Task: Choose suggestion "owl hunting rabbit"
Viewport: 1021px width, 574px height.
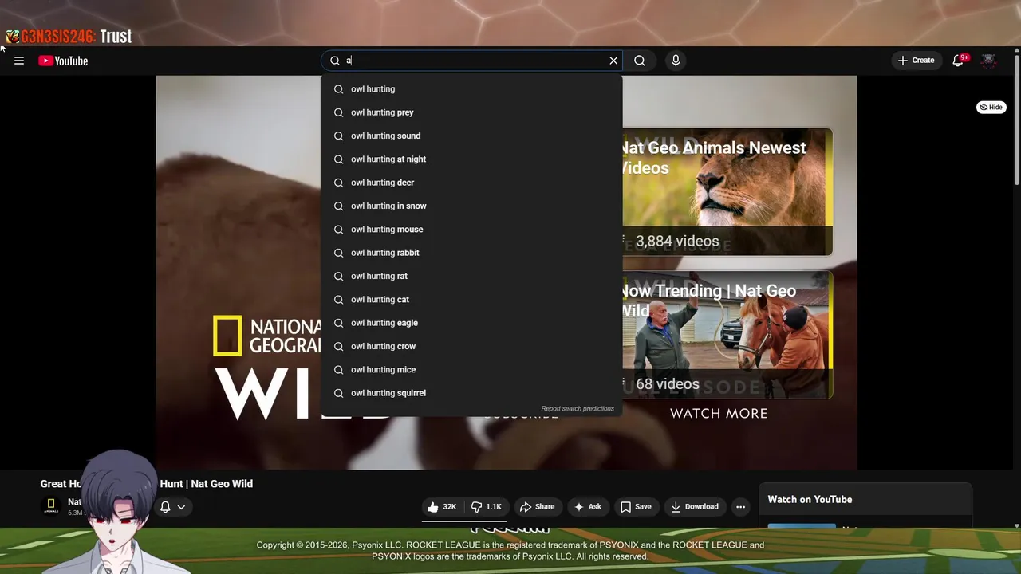Action: (471, 253)
